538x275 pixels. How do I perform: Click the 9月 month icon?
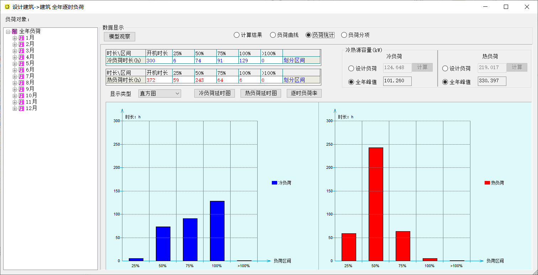pos(21,89)
